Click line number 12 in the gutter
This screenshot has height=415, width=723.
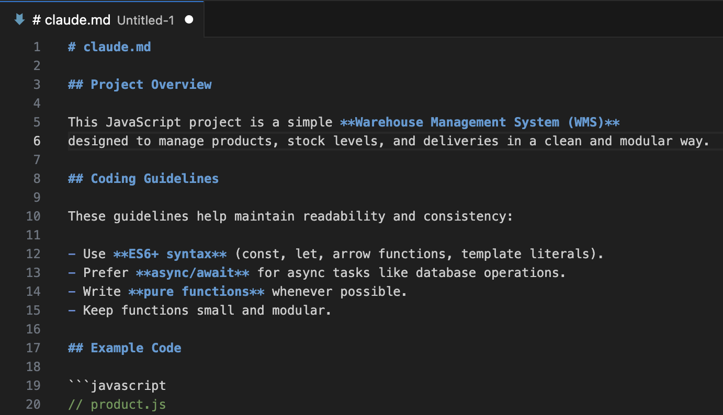(x=33, y=253)
